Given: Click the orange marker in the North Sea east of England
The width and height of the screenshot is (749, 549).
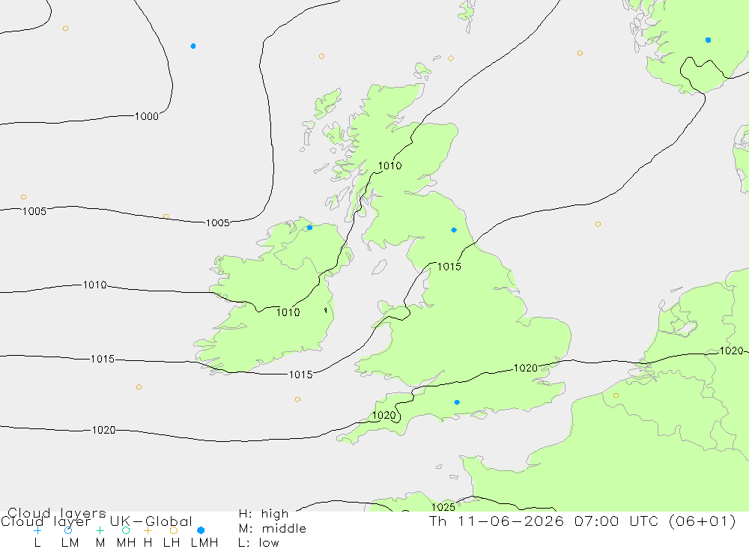Looking at the screenshot, I should pos(598,224).
